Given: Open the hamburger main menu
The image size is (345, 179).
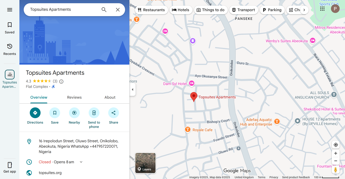Looking at the screenshot, I should click(10, 10).
